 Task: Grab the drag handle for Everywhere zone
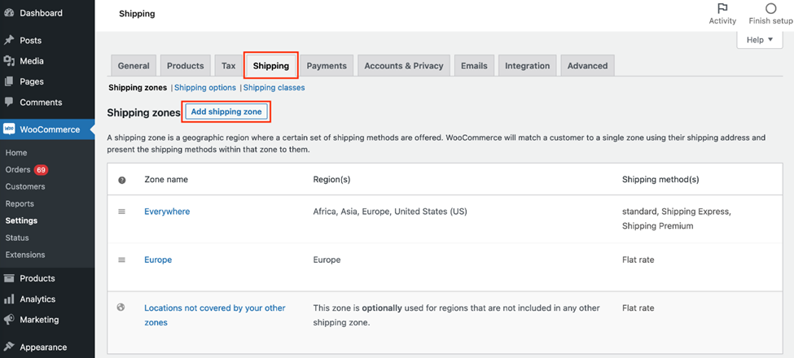121,212
